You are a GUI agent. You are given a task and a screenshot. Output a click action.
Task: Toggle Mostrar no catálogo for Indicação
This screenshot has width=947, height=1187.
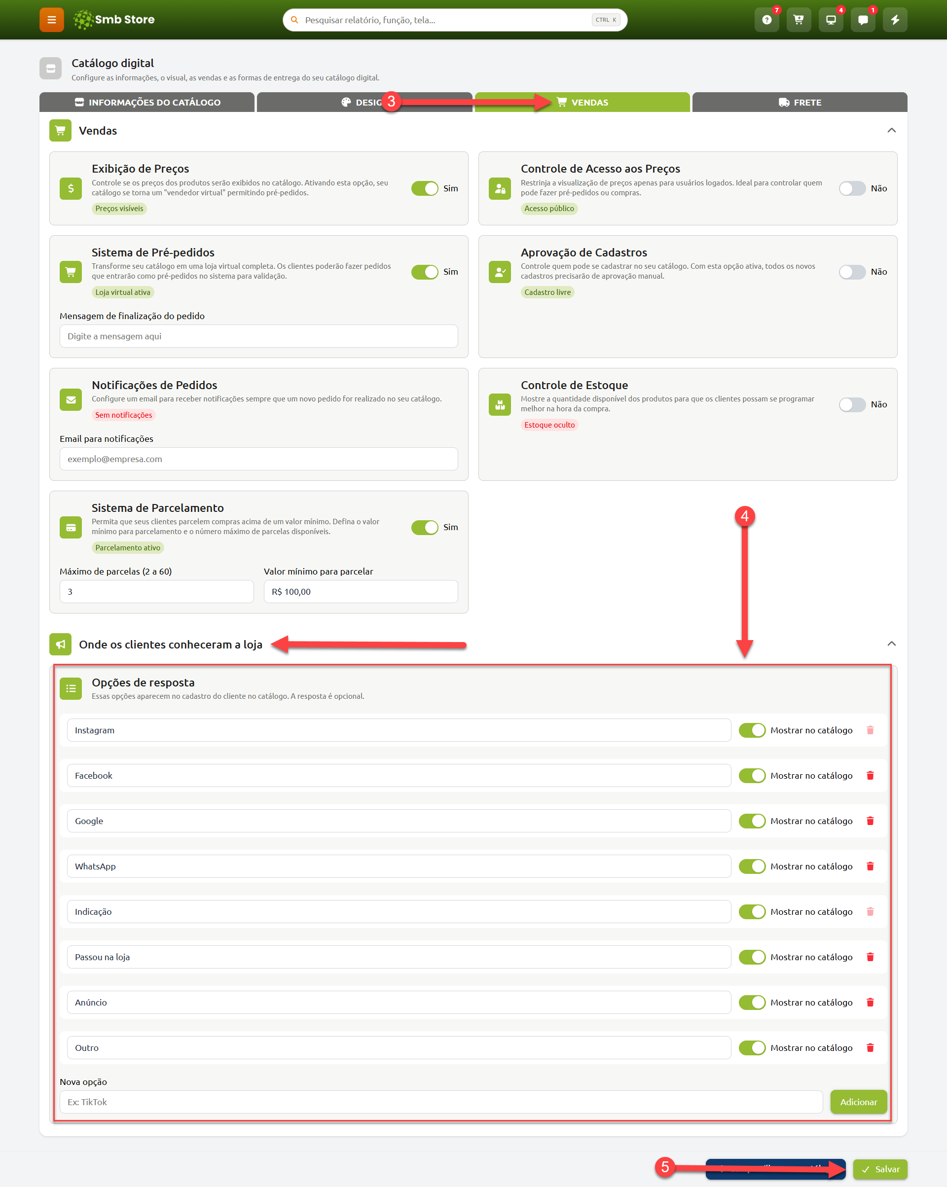tap(752, 912)
